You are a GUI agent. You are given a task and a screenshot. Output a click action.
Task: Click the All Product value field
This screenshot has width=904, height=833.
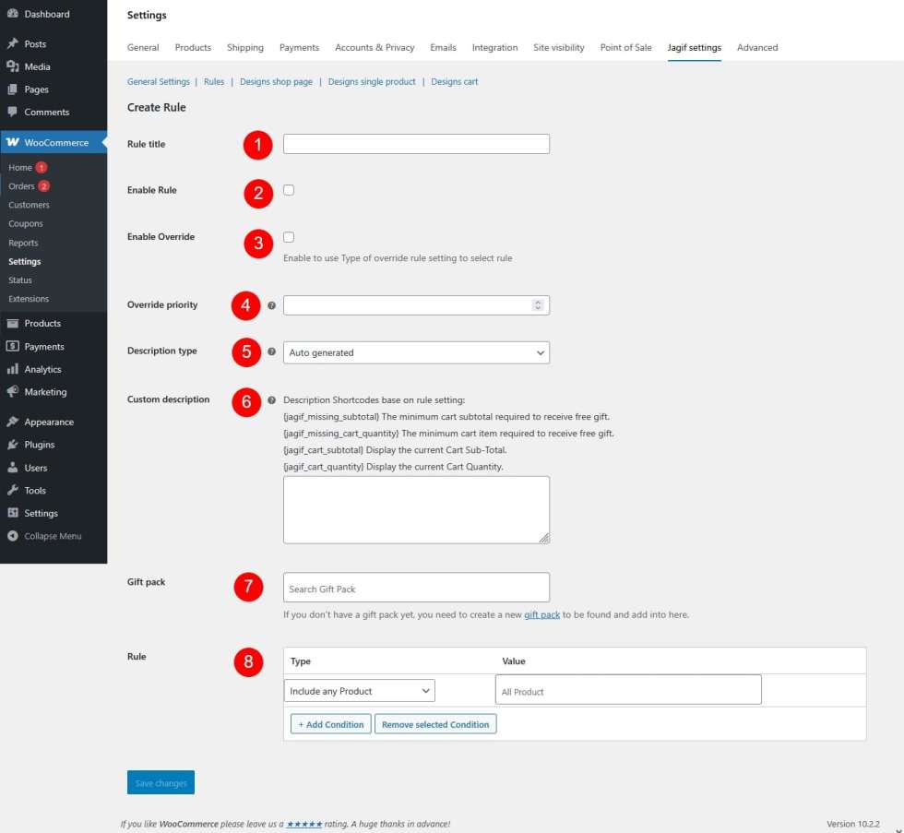point(628,689)
